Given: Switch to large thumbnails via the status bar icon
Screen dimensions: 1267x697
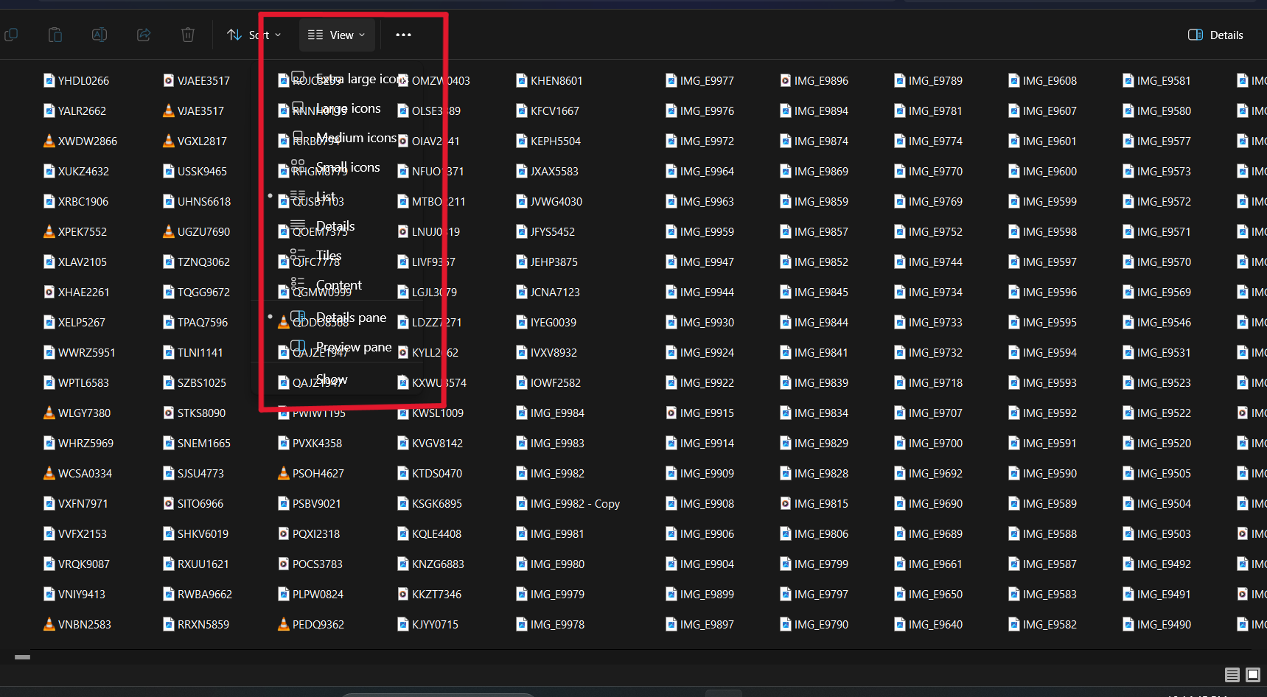Looking at the screenshot, I should (x=1252, y=675).
